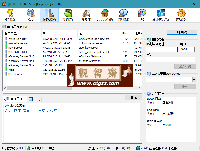Viewport: 200px width, 151px height.
Task: Select the eDonkey Server No1 row
Action: 72,61
